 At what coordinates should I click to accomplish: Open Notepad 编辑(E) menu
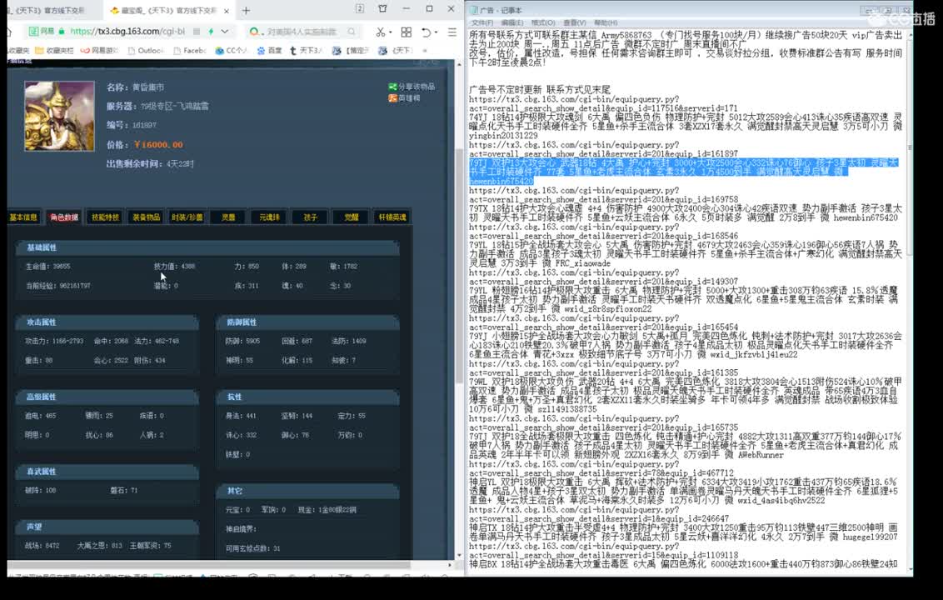coord(511,22)
